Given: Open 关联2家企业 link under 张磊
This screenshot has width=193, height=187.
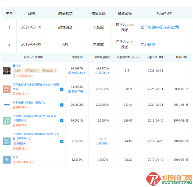Looking at the screenshot, I should (x=25, y=162).
